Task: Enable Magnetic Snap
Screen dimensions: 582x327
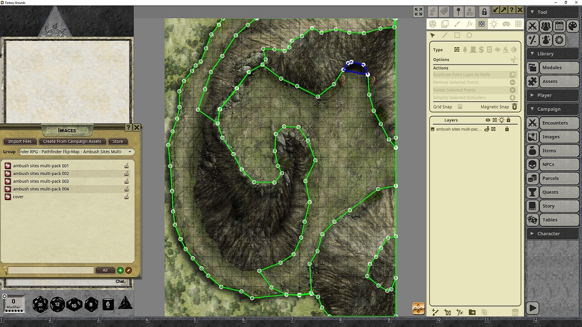Action: coord(514,107)
